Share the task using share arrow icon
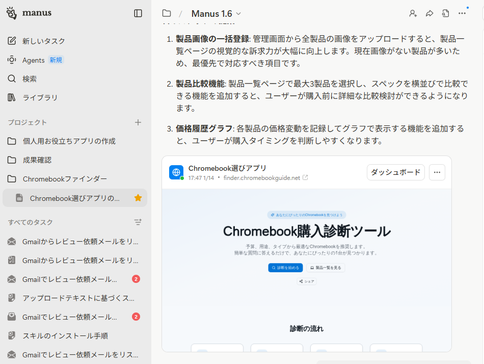 coord(429,13)
